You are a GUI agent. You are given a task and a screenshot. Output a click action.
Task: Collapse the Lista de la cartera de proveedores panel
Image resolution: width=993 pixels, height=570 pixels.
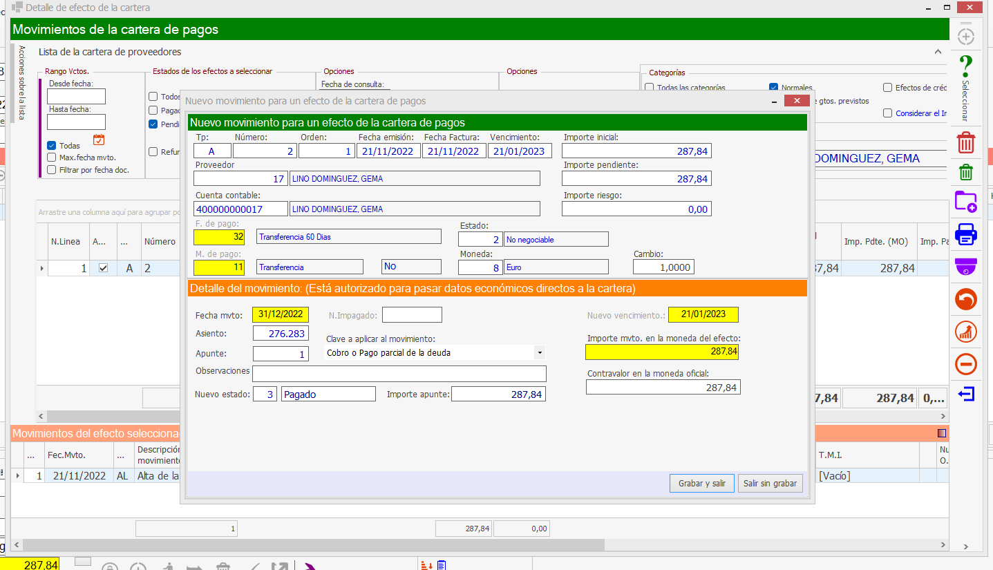point(938,52)
